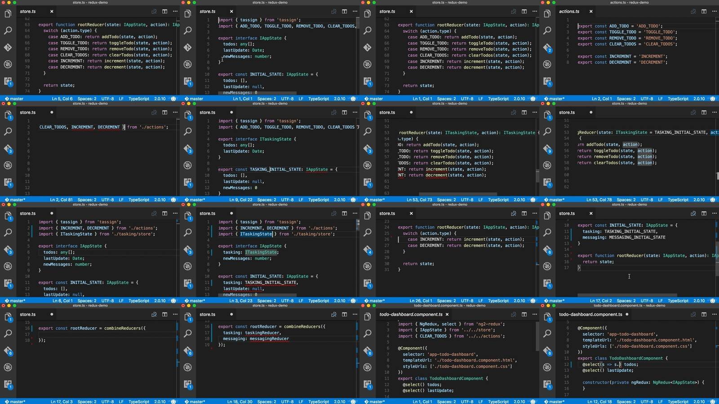Open TypeScript language mode beside Ln 6, Col 1

point(138,301)
